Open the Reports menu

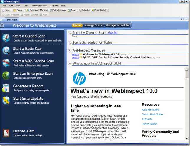pyautogui.click(x=54, y=6)
